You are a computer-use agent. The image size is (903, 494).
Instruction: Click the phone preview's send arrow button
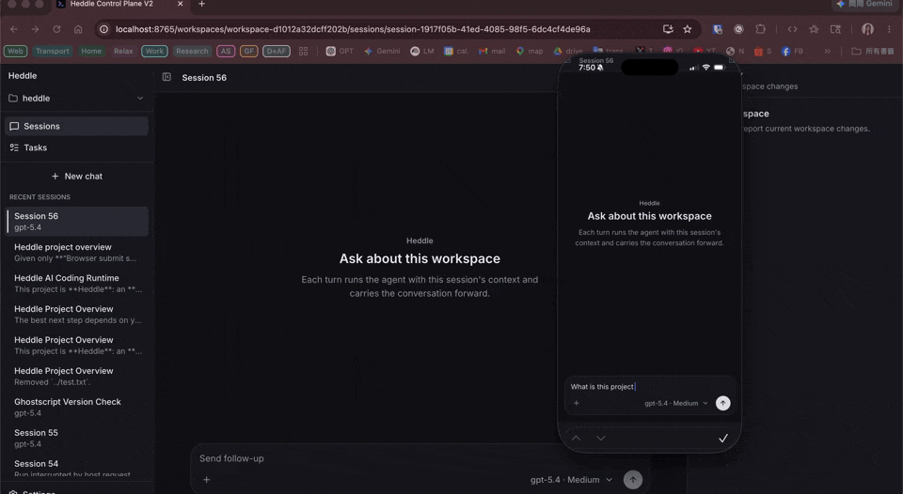pos(722,403)
